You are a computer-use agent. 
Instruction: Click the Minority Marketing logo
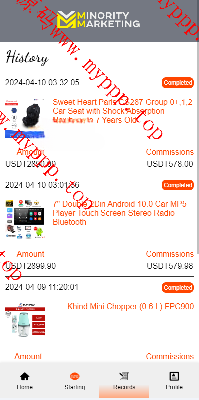pos(99,19)
